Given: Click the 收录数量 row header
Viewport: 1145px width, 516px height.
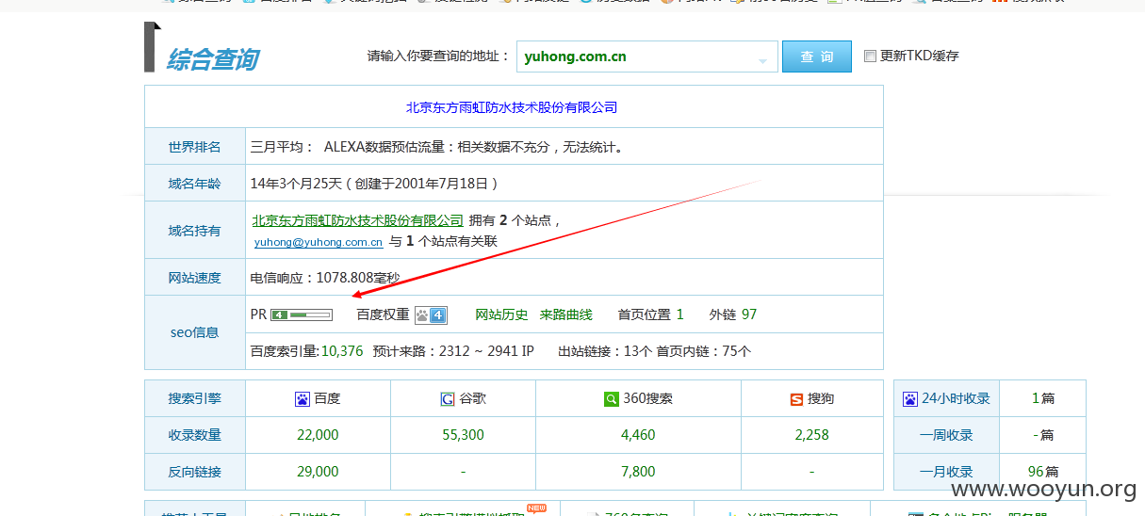Looking at the screenshot, I should click(195, 435).
